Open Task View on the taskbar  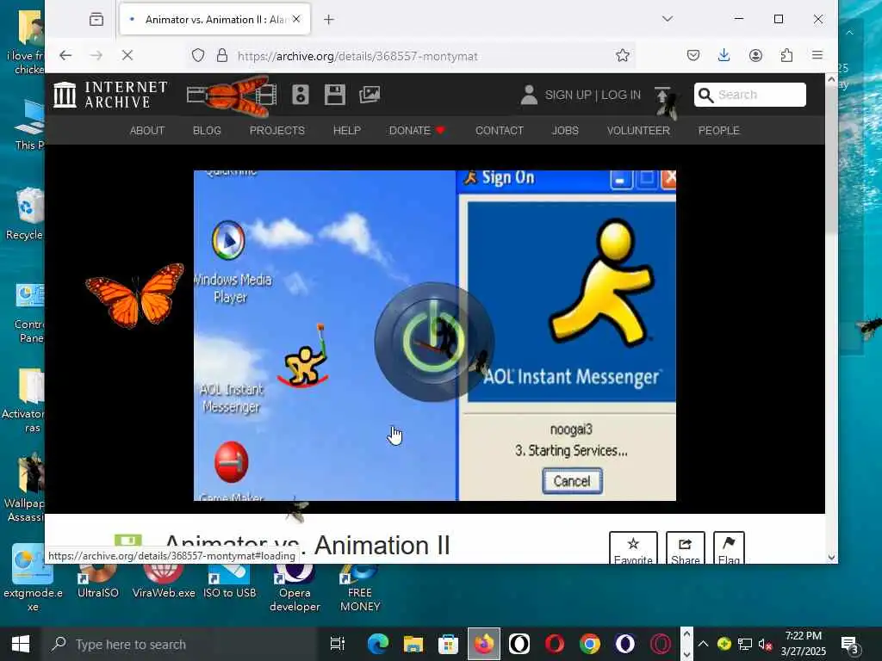click(x=338, y=644)
